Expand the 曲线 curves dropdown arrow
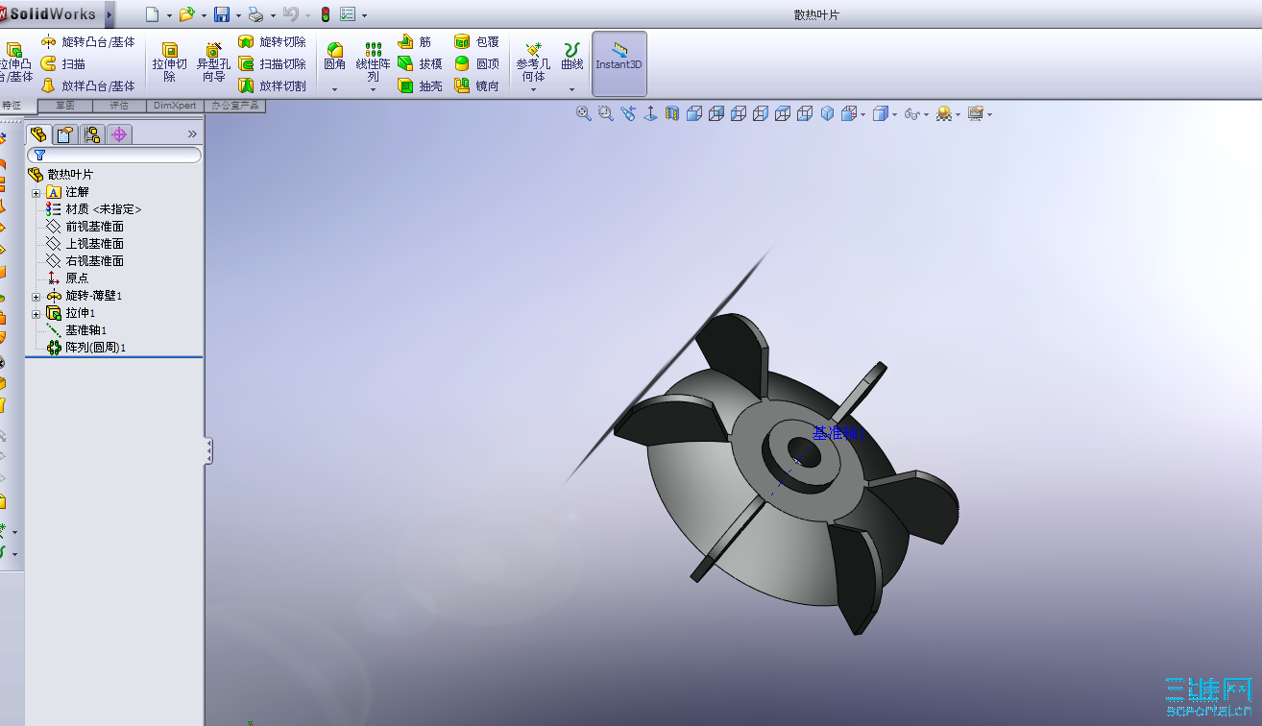 coord(572,89)
